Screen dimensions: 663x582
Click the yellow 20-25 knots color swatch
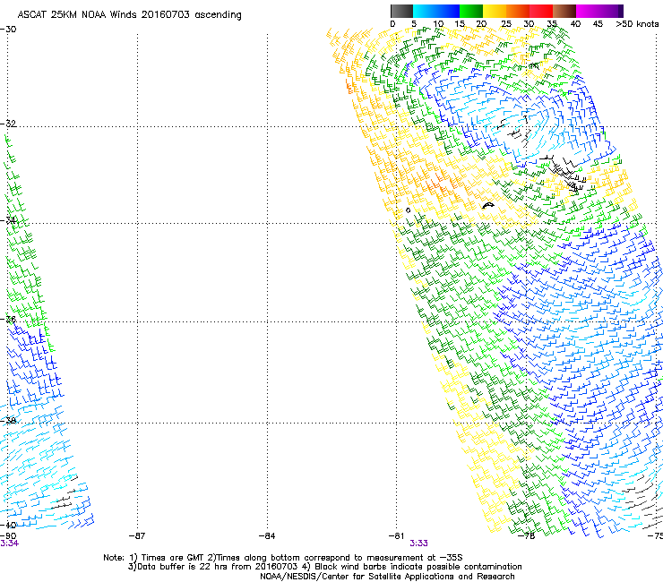pyautogui.click(x=495, y=11)
